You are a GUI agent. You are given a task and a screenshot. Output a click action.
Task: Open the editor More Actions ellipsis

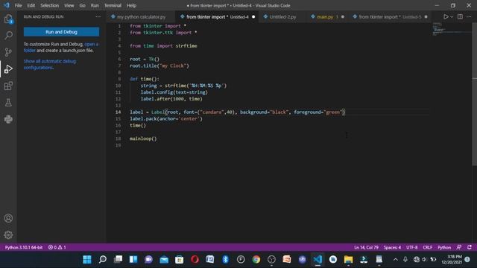(x=469, y=16)
